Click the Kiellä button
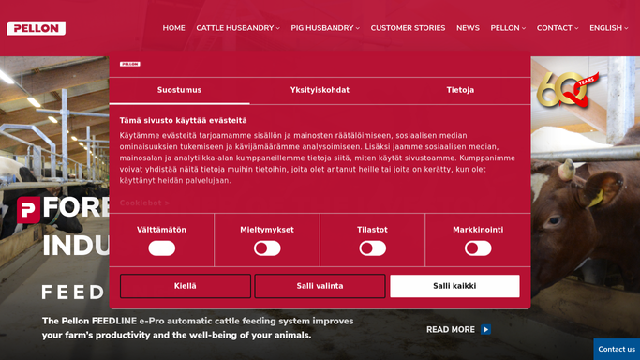The width and height of the screenshot is (640, 360). point(186,286)
